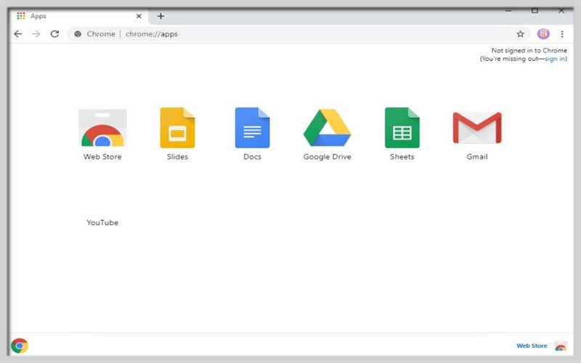Click the Web Store label under icon

click(x=102, y=157)
